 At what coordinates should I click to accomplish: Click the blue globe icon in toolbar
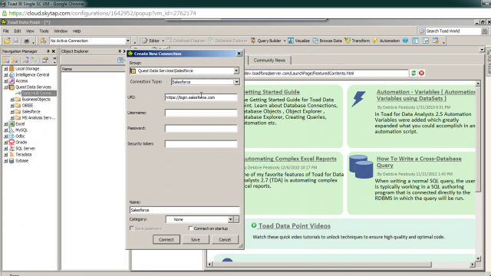point(406,41)
